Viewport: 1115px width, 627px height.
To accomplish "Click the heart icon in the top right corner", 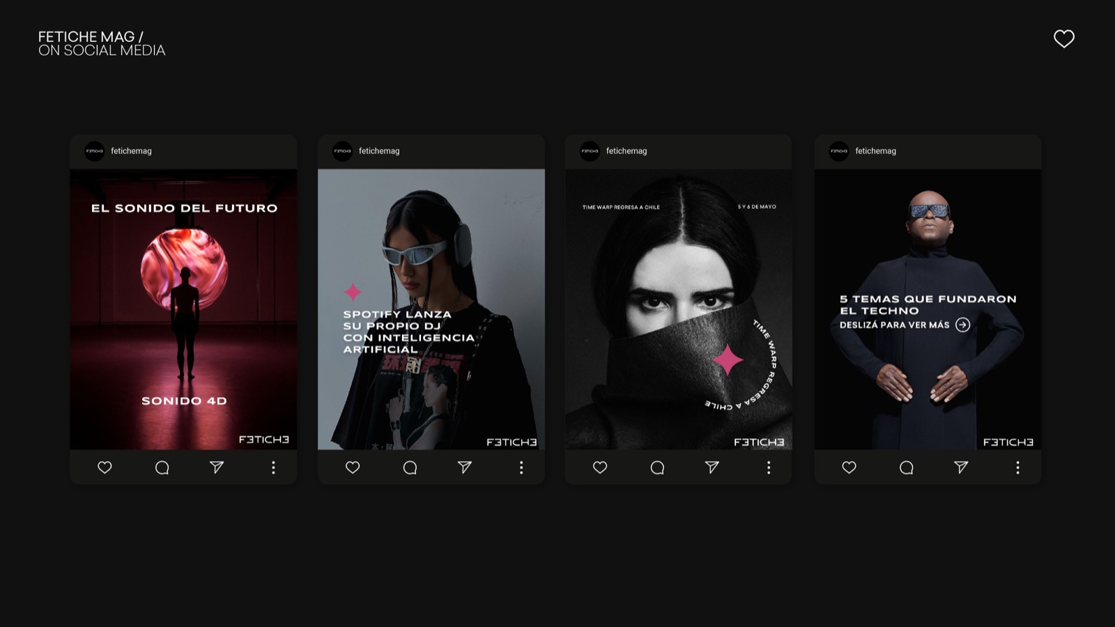I will [x=1064, y=38].
